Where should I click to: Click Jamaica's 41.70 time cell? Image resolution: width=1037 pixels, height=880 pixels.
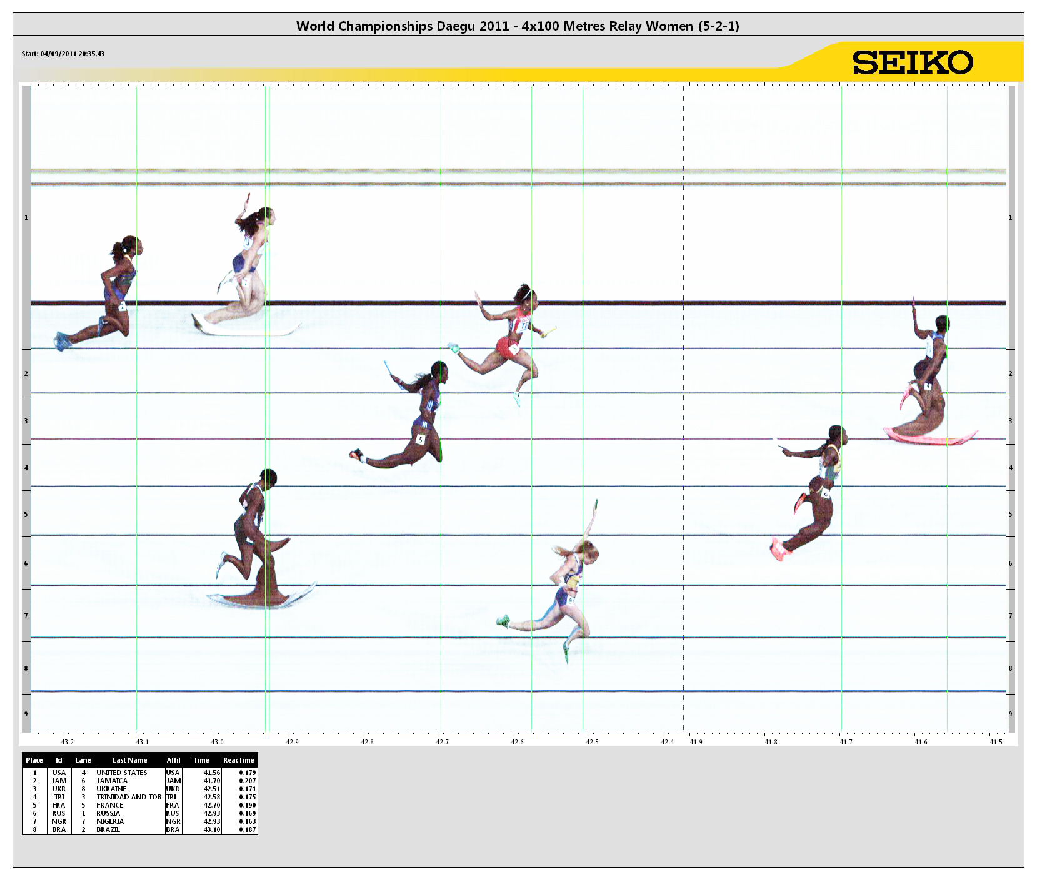click(211, 781)
